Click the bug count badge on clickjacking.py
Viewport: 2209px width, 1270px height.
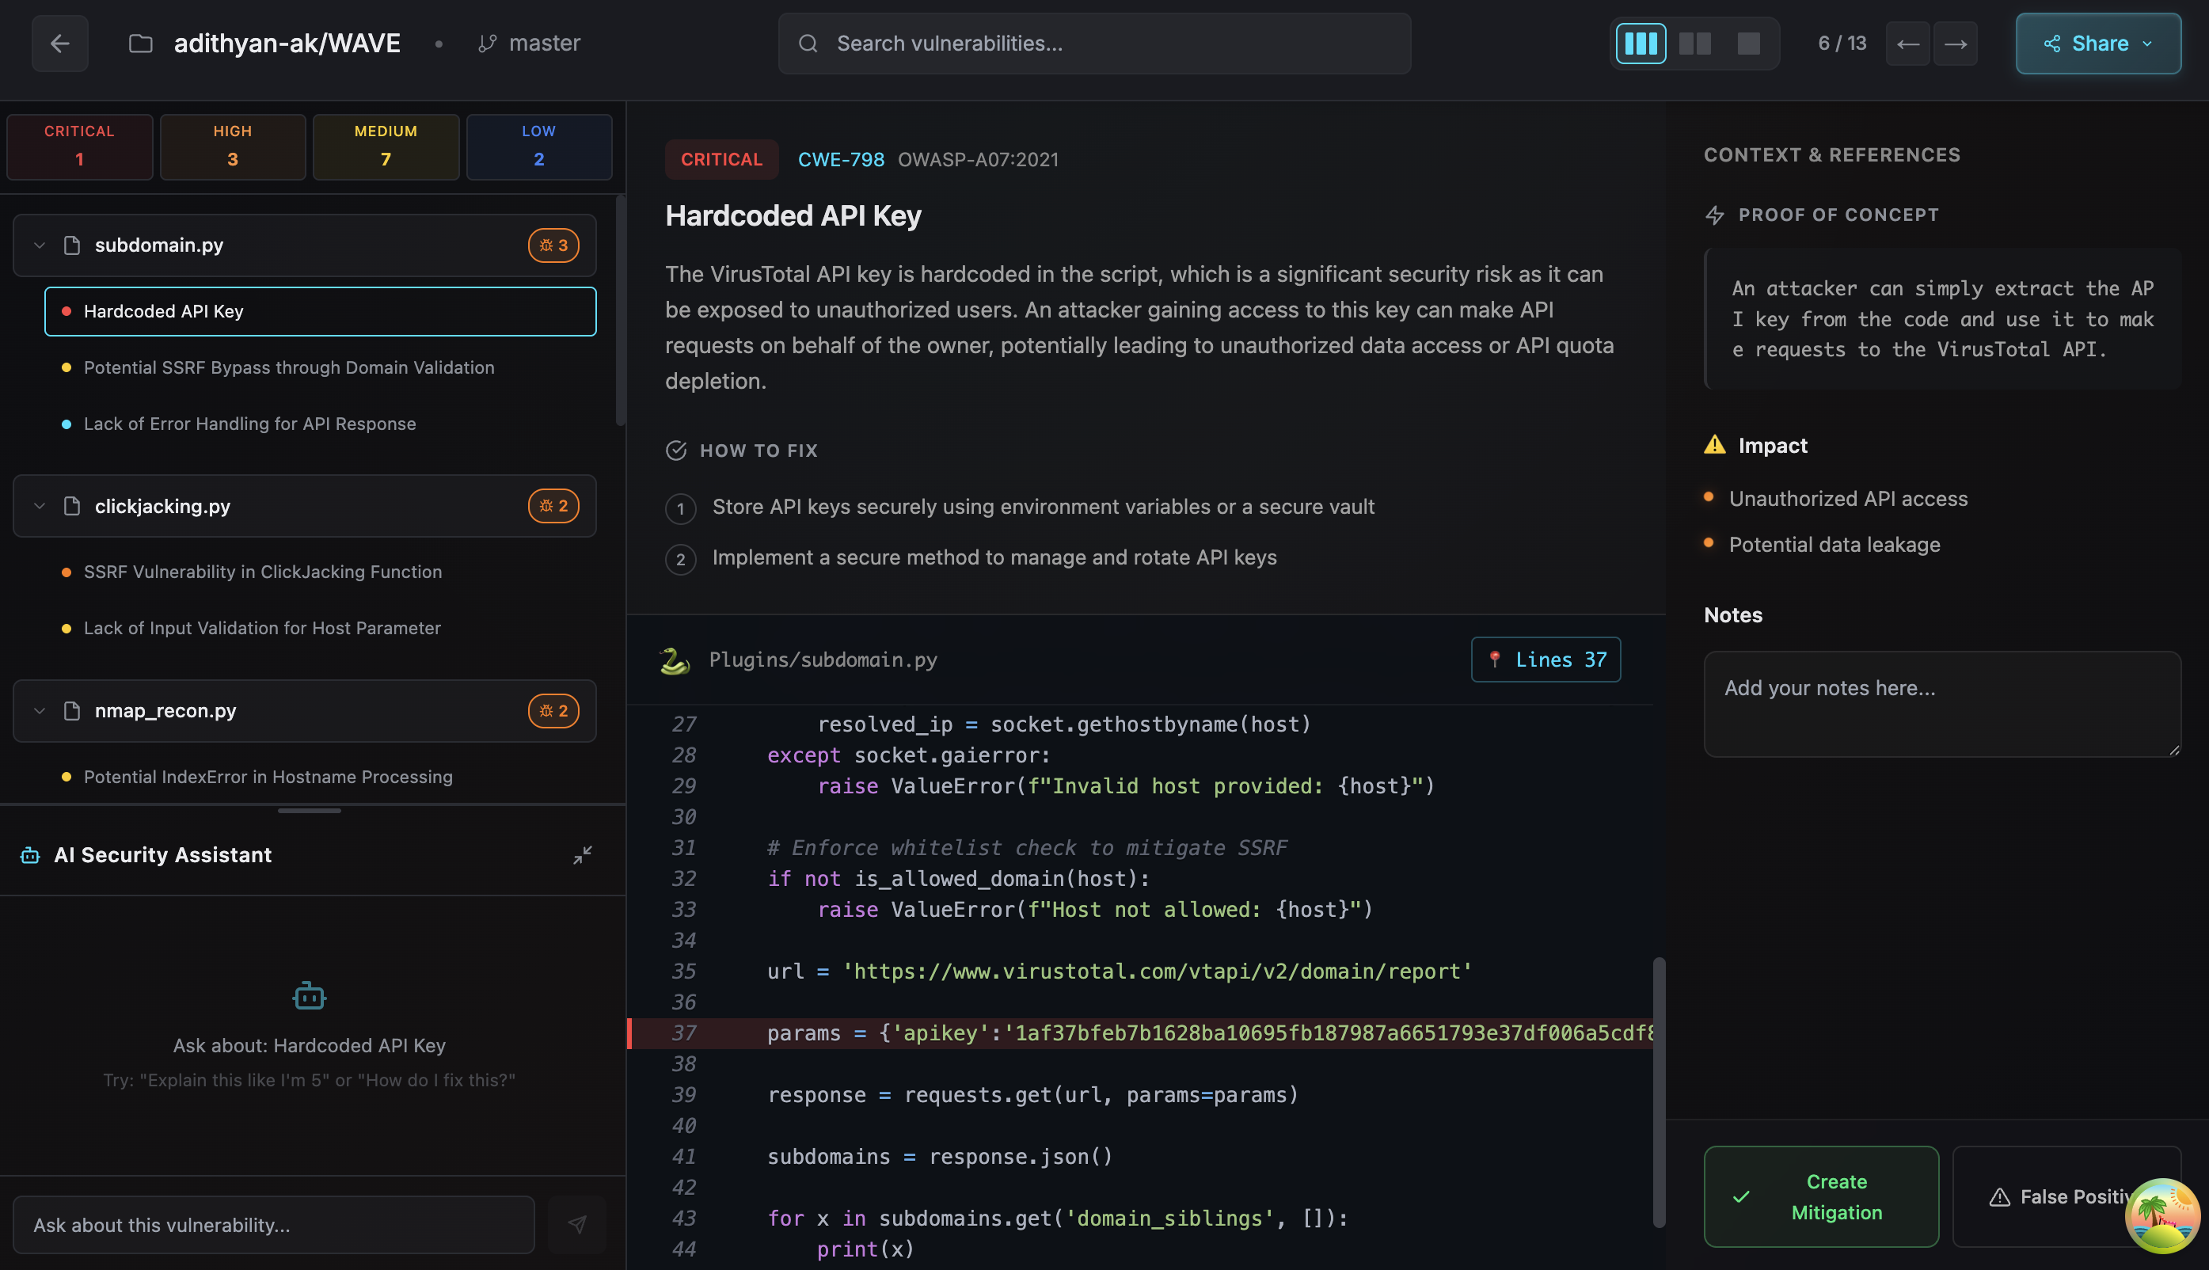(x=553, y=506)
